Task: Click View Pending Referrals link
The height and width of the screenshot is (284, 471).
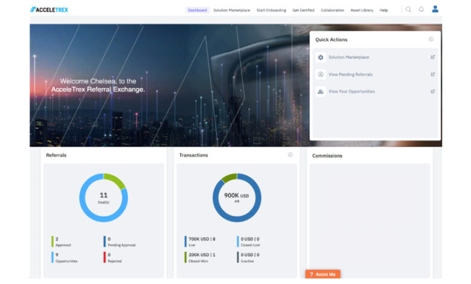Action: 350,74
